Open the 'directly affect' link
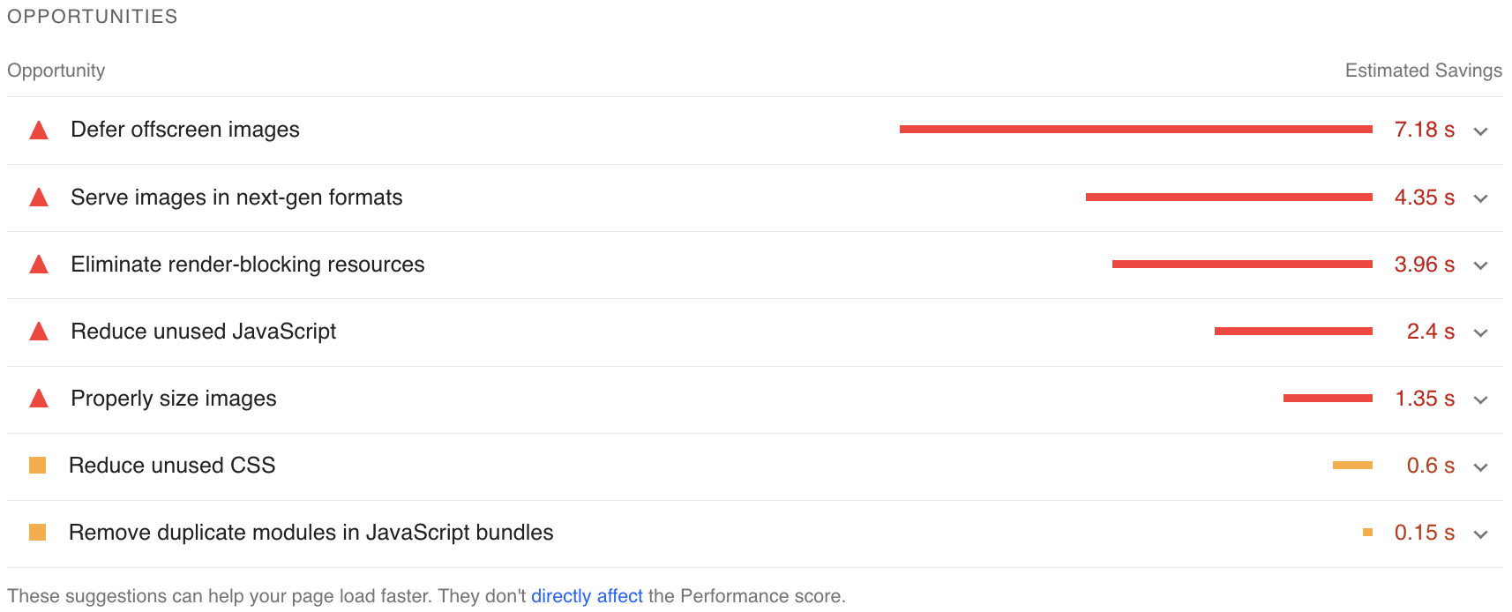The image size is (1512, 612). tap(587, 596)
